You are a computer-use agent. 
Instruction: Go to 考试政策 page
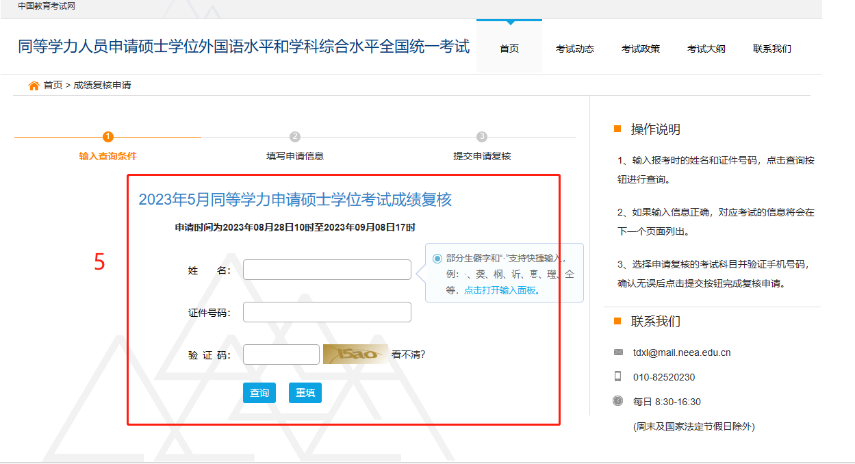(x=641, y=49)
